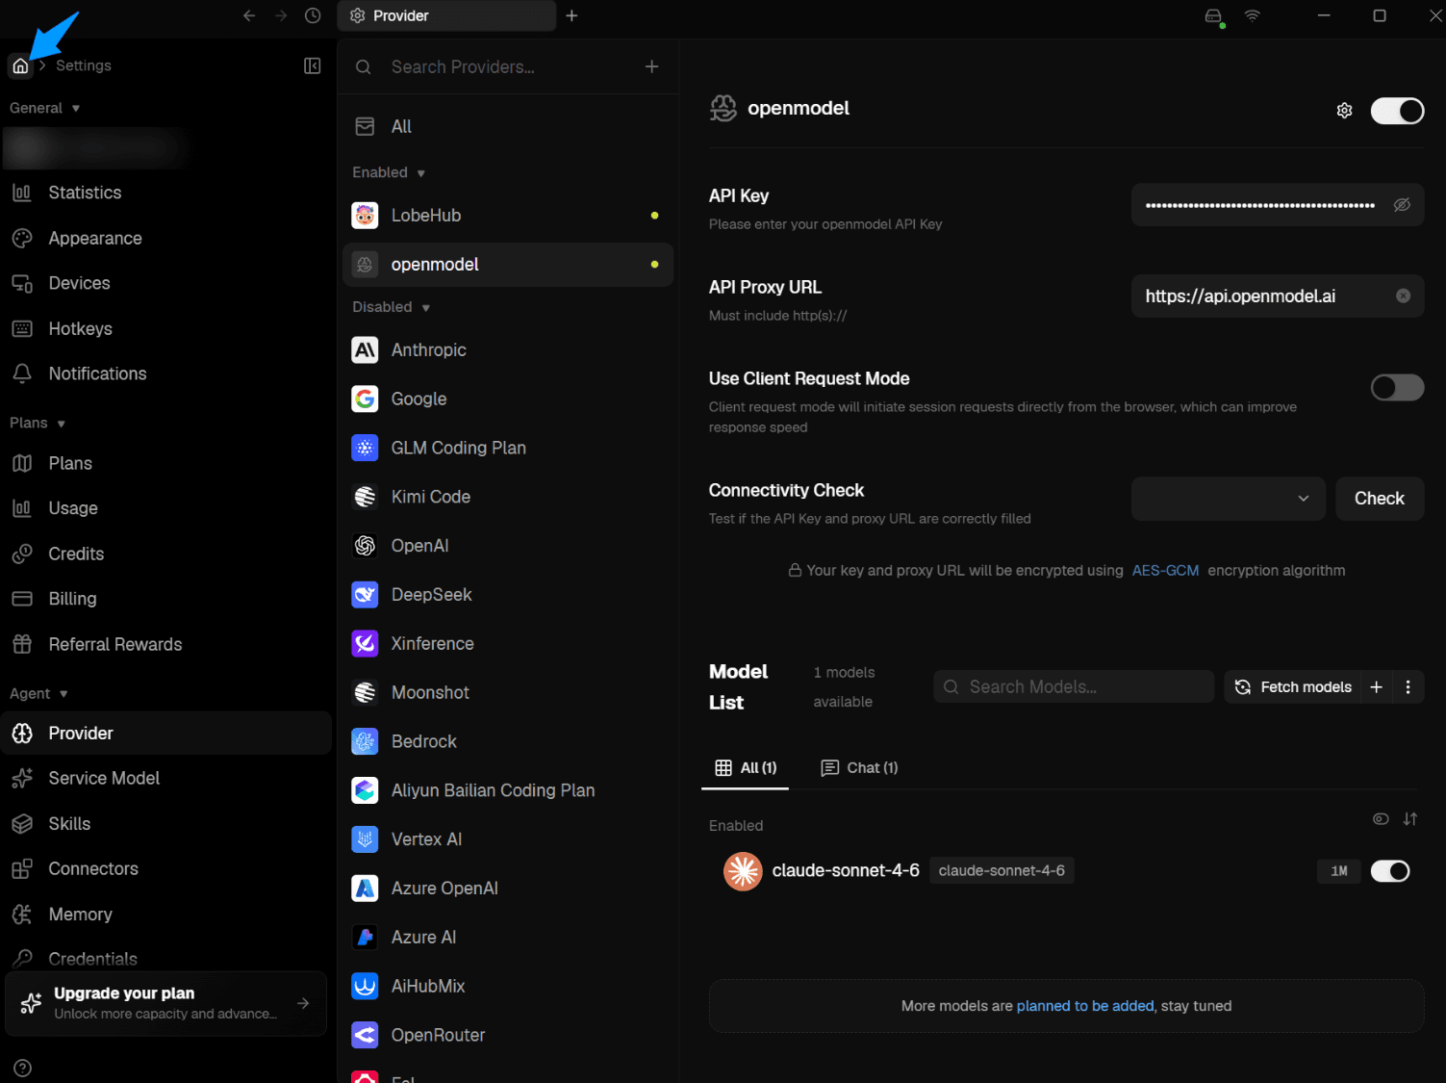Collapse the Agent settings section
The image size is (1446, 1083).
tap(38, 693)
